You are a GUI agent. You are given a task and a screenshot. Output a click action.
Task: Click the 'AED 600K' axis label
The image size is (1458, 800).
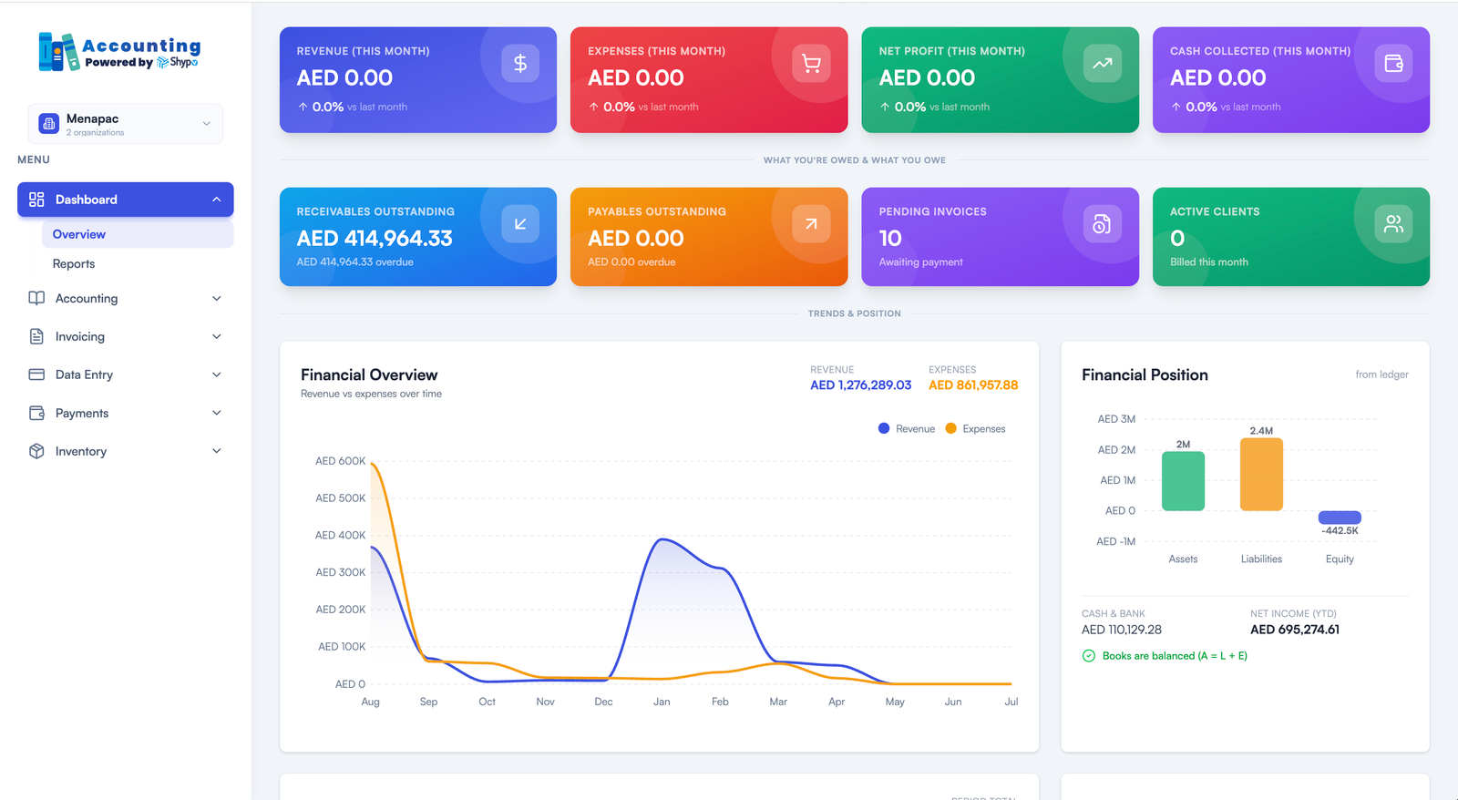(340, 461)
